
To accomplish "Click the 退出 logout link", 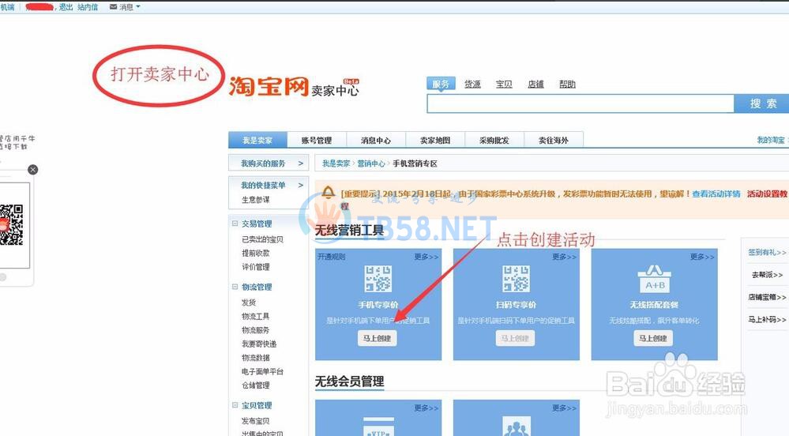I will 66,7.
